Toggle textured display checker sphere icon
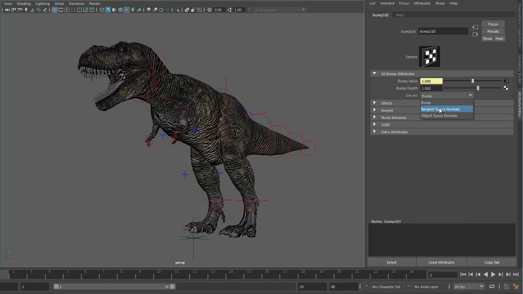Screen dimensions: 523x294 tap(127, 10)
